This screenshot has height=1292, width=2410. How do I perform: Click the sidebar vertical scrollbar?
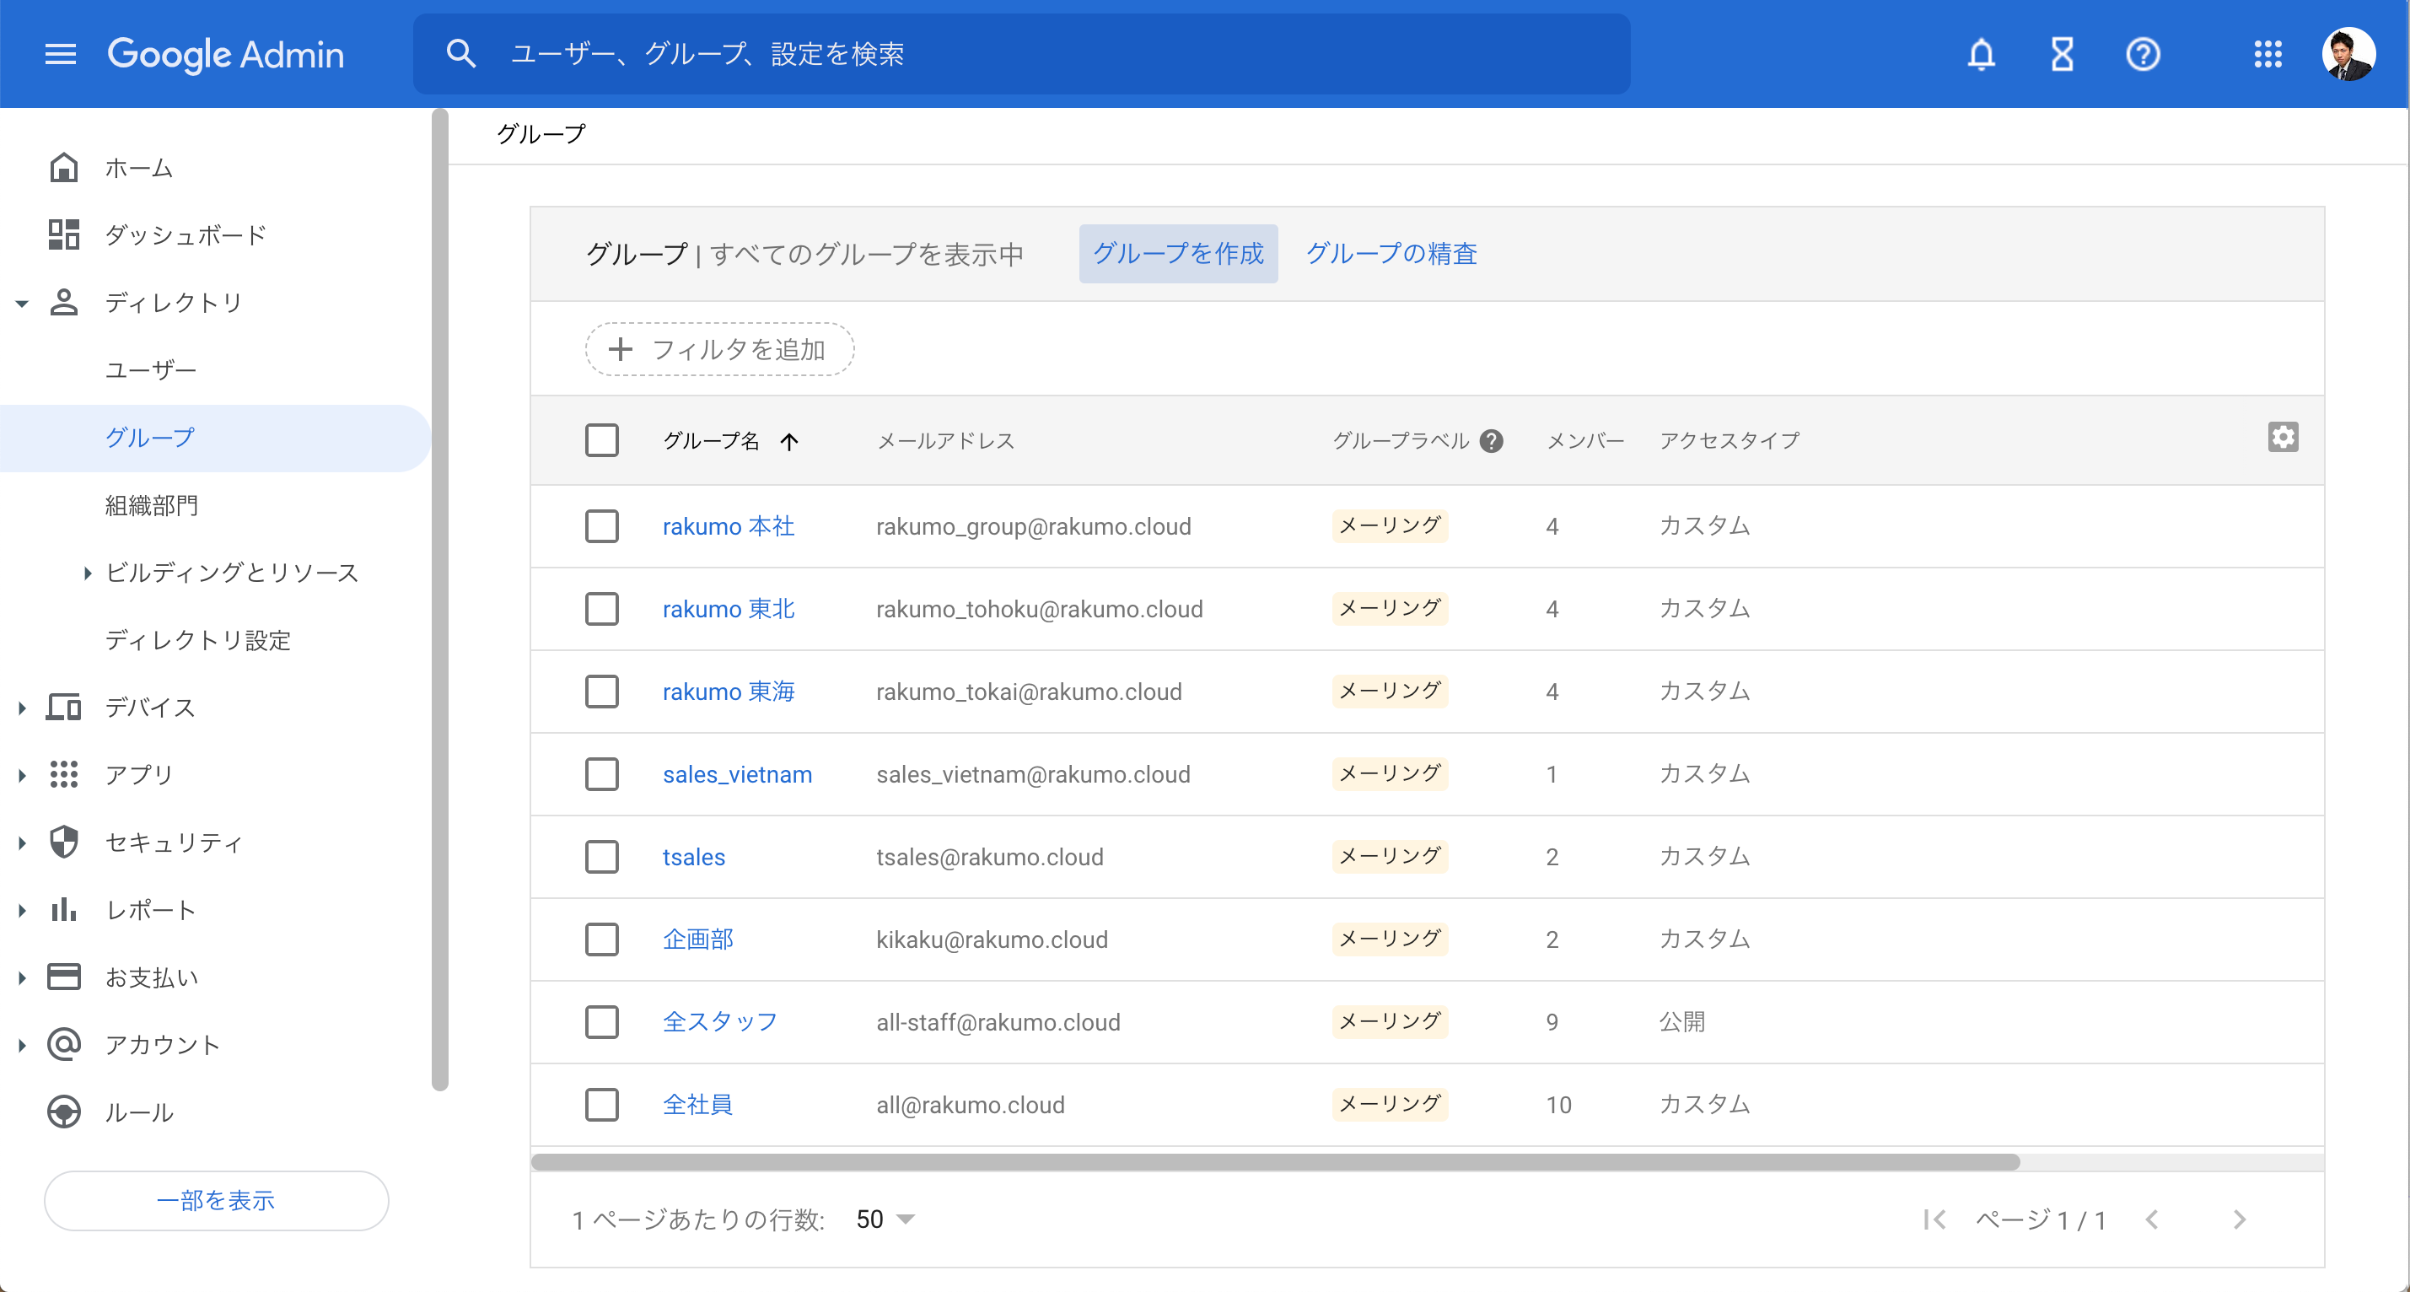click(439, 599)
